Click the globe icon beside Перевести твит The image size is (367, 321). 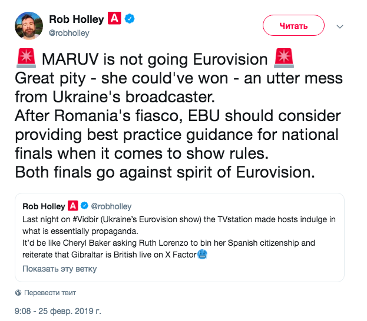point(18,293)
